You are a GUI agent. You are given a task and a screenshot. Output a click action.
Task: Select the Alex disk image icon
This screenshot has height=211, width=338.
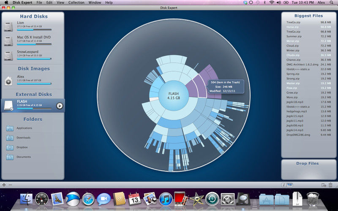click(x=8, y=81)
